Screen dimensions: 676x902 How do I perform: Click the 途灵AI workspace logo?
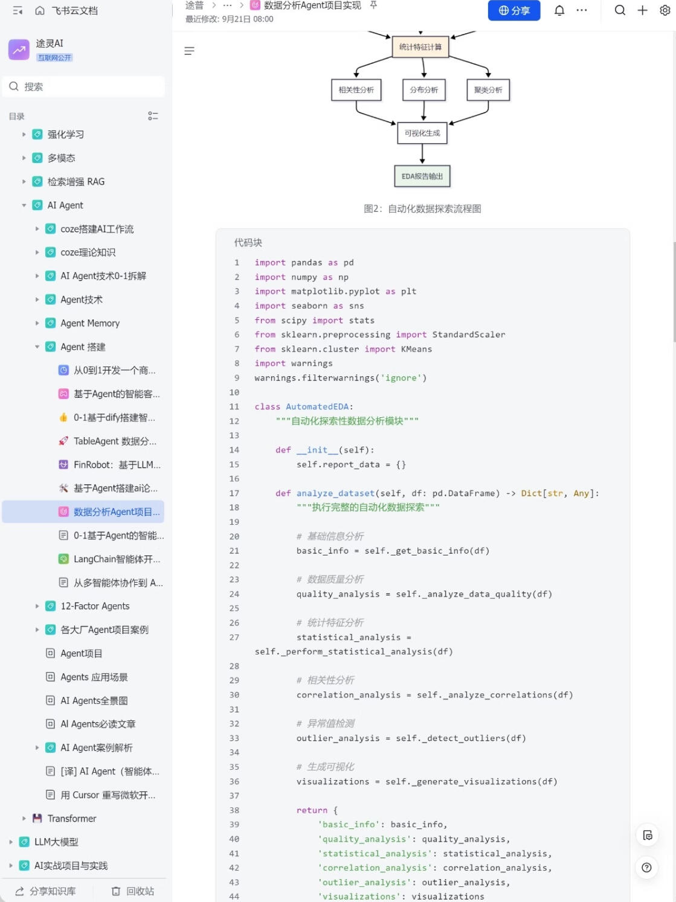coord(19,50)
